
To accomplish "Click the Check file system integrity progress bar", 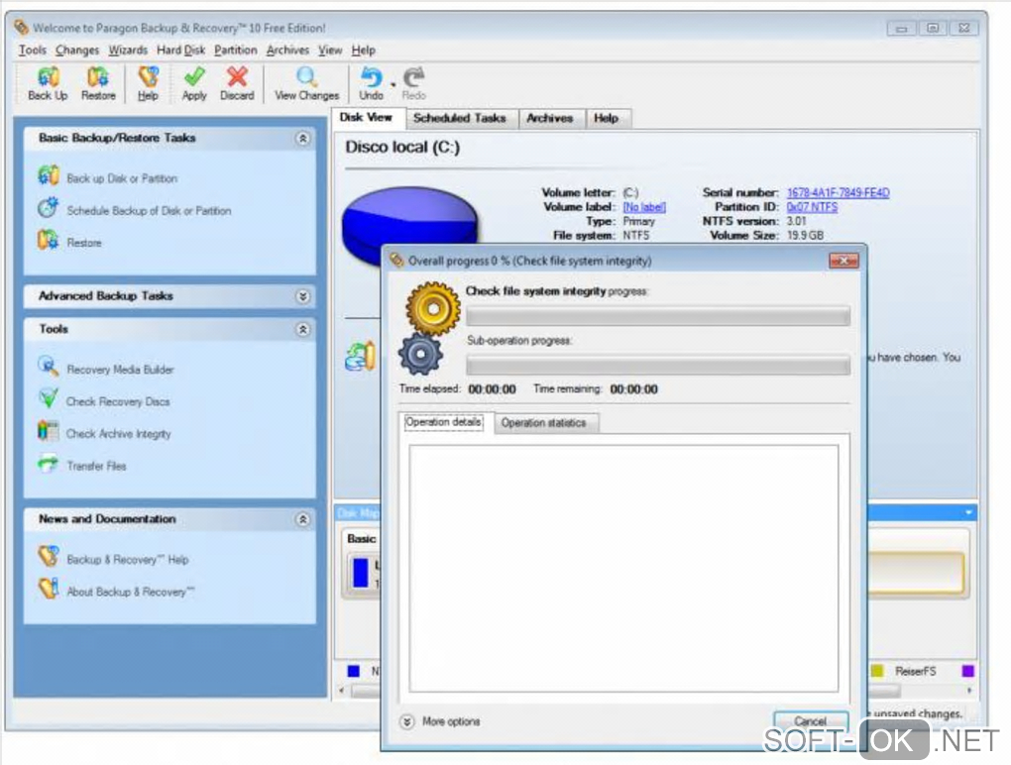I will (x=658, y=316).
